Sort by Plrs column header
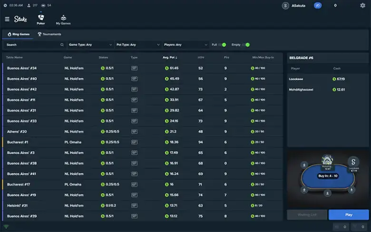The image size is (371, 232). [x=226, y=58]
